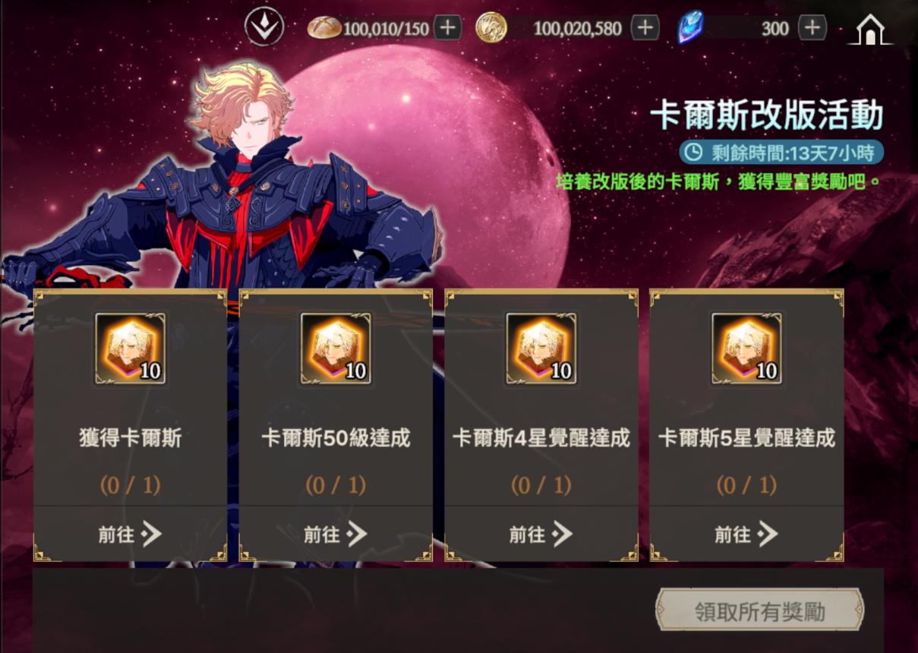
Task: Add blue crystals using plus button
Action: click(x=812, y=28)
